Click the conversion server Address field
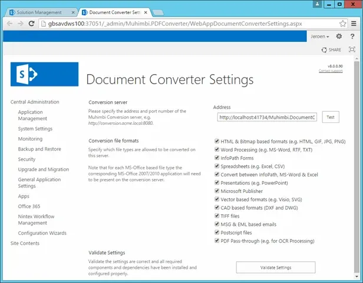 [267, 118]
